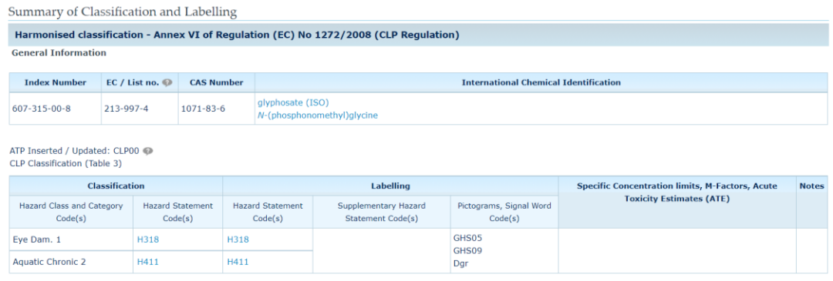Viewport: 833px width, 281px height.
Task: Open H411 link under Classification hazard statements
Action: [x=147, y=262]
